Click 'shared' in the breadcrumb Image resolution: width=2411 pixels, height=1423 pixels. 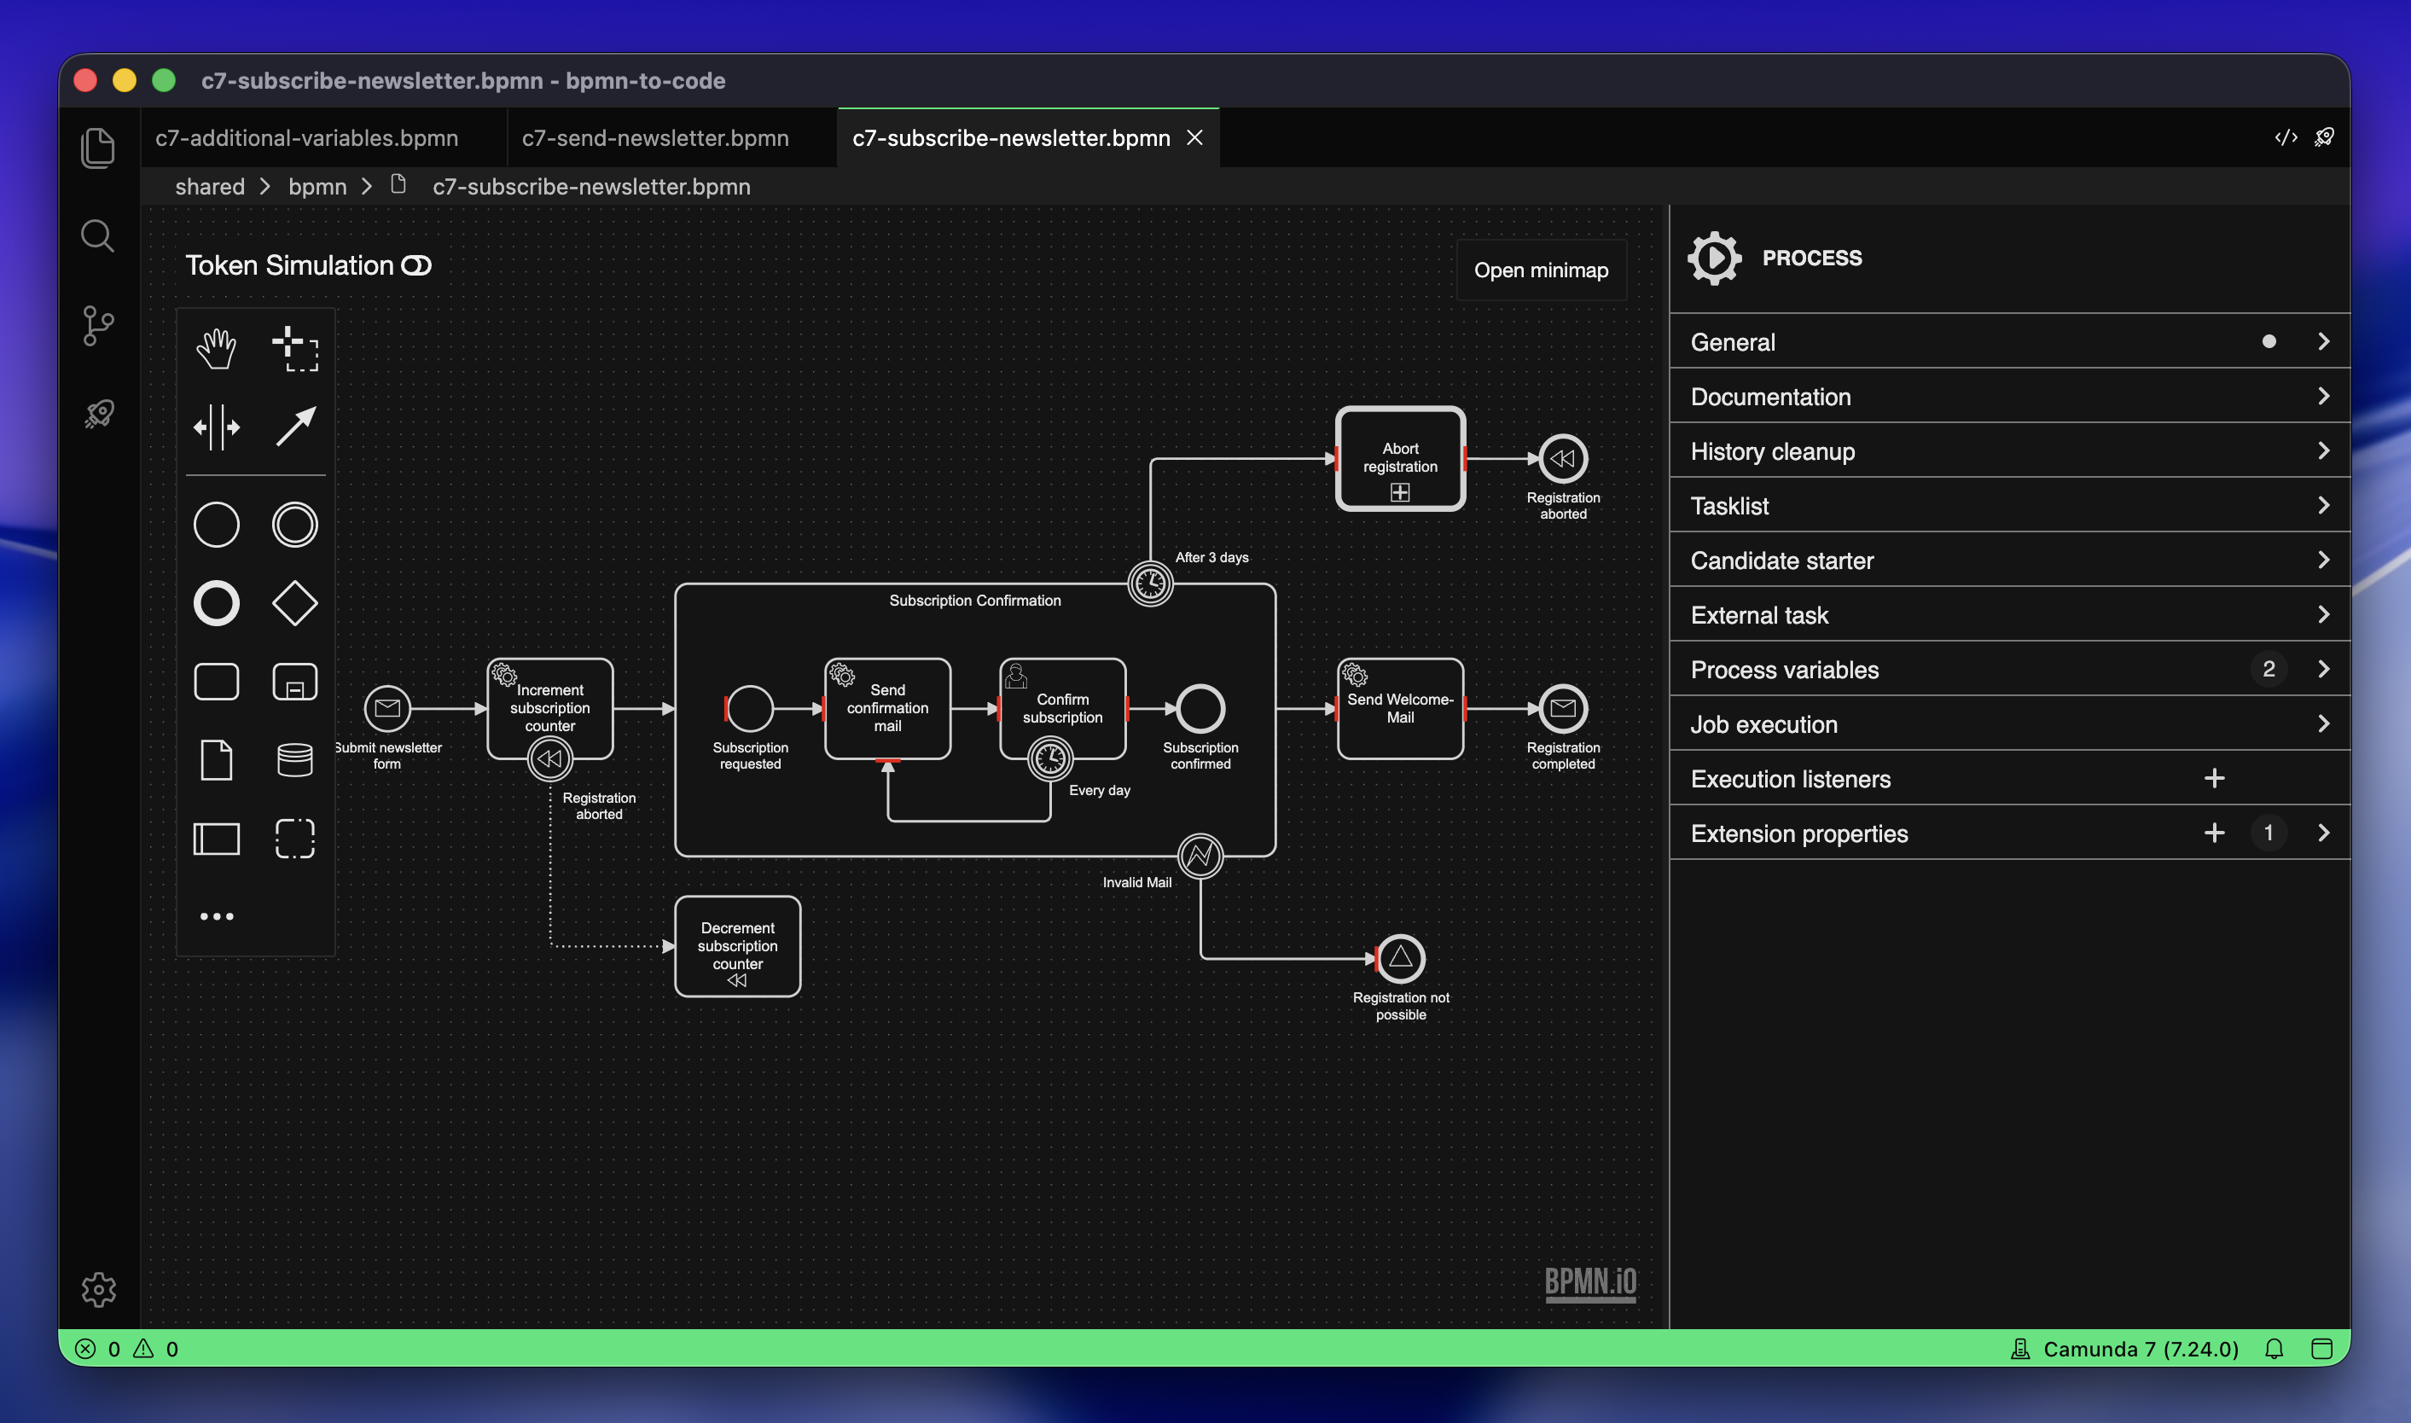click(210, 187)
